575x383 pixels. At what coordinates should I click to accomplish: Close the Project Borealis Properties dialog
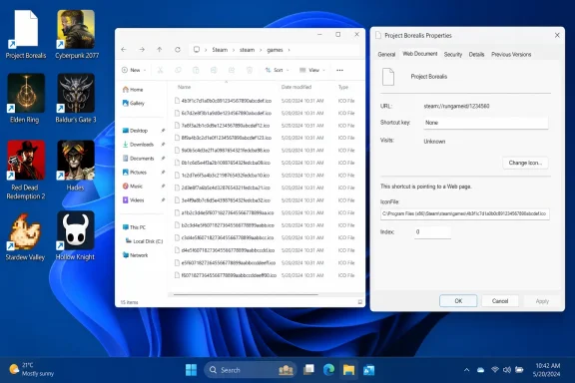(x=557, y=35)
